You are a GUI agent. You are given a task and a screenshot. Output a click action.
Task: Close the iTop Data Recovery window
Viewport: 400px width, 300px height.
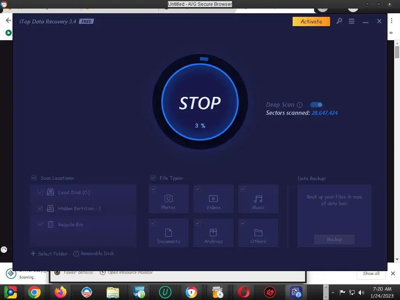(x=379, y=21)
